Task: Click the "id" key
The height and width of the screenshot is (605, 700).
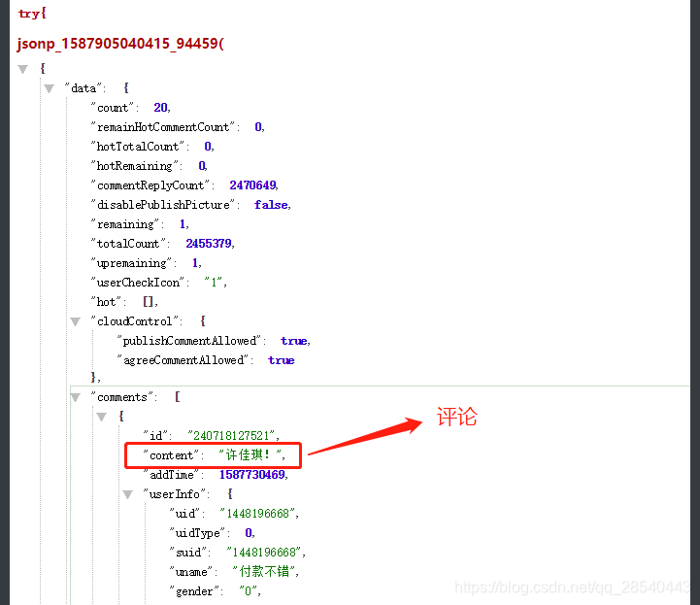Action: pyautogui.click(x=155, y=436)
